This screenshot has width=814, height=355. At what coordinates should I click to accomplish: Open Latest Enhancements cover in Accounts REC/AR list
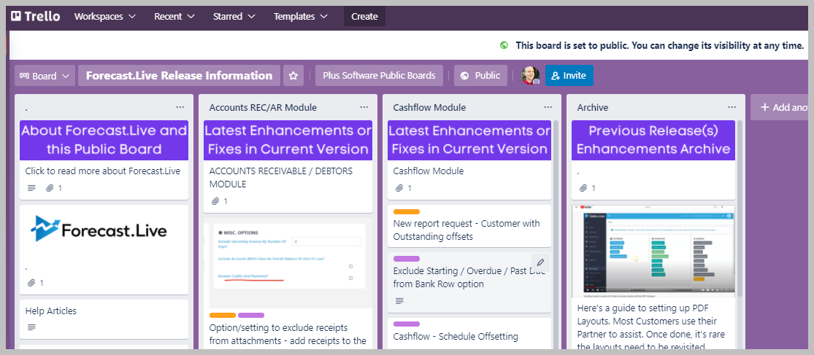coord(288,140)
